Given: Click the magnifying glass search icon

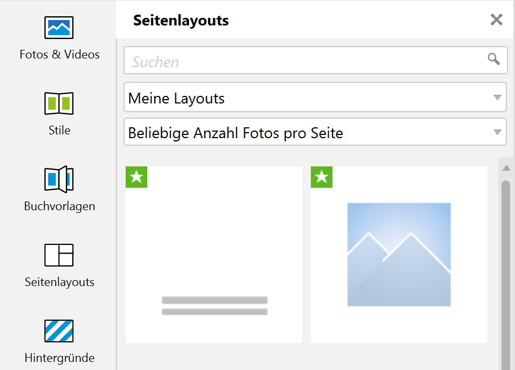Looking at the screenshot, I should click(x=494, y=59).
